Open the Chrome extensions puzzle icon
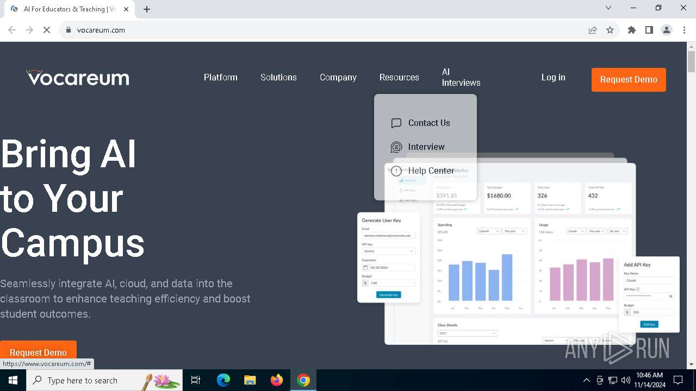The image size is (696, 391). tap(632, 30)
